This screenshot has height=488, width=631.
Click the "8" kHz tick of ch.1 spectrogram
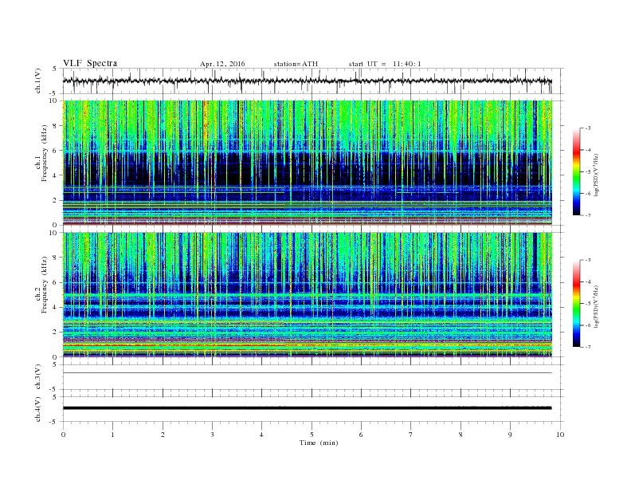tap(56, 126)
